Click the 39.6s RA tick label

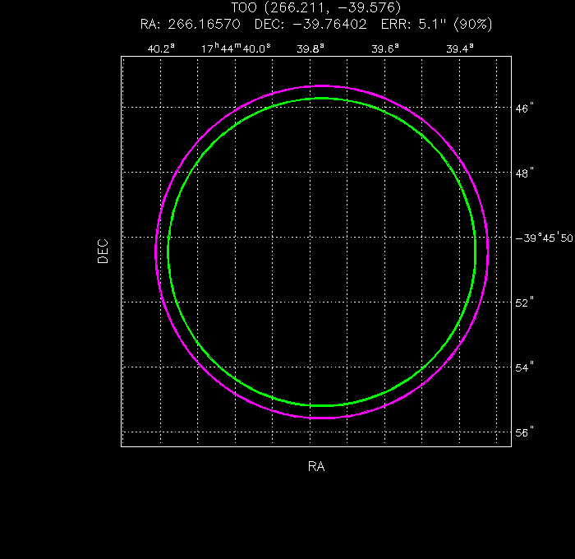point(384,49)
